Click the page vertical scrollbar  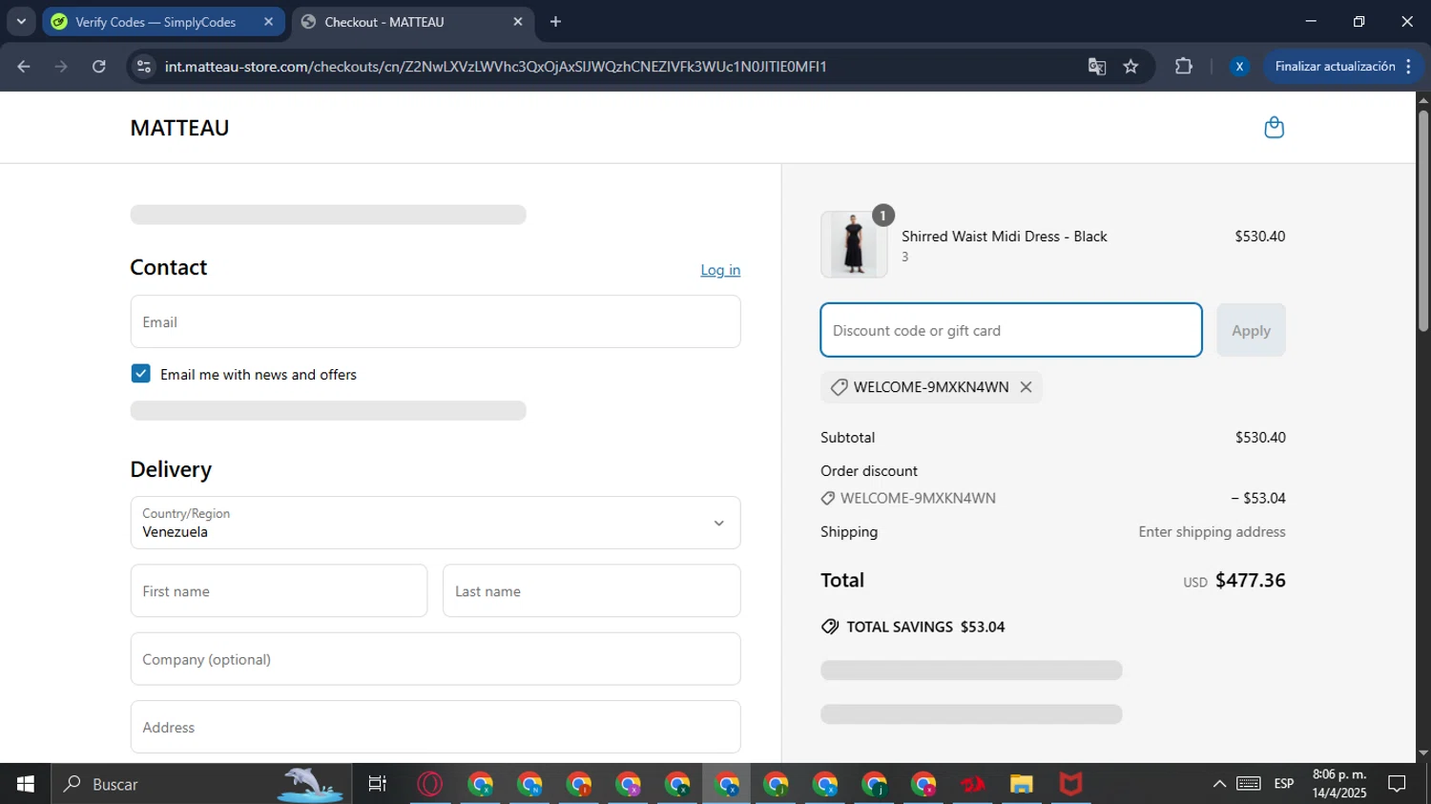[x=1423, y=221]
